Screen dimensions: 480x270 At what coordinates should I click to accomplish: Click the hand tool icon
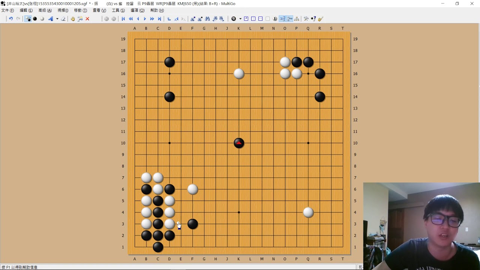[73, 19]
